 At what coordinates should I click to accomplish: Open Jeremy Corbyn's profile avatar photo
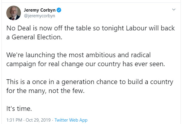pyautogui.click(x=13, y=13)
